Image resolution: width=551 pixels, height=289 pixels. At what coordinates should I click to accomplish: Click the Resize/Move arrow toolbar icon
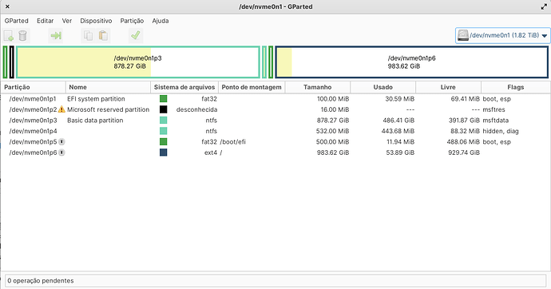click(x=56, y=35)
